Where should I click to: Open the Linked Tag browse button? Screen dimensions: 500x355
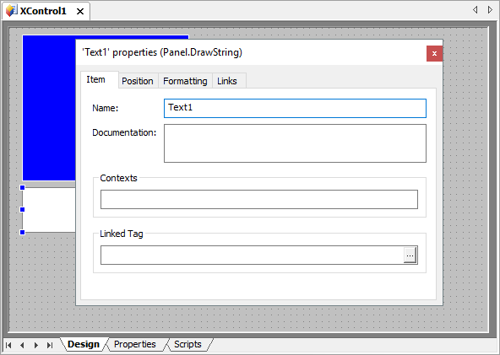coord(410,255)
